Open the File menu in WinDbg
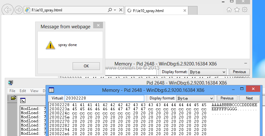 point(12,91)
